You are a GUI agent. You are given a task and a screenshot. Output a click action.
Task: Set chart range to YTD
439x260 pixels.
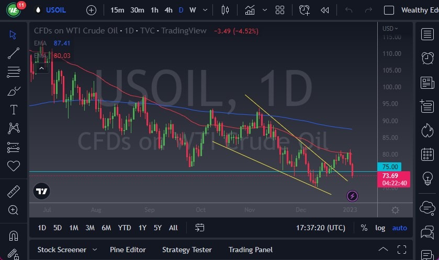coord(125,228)
